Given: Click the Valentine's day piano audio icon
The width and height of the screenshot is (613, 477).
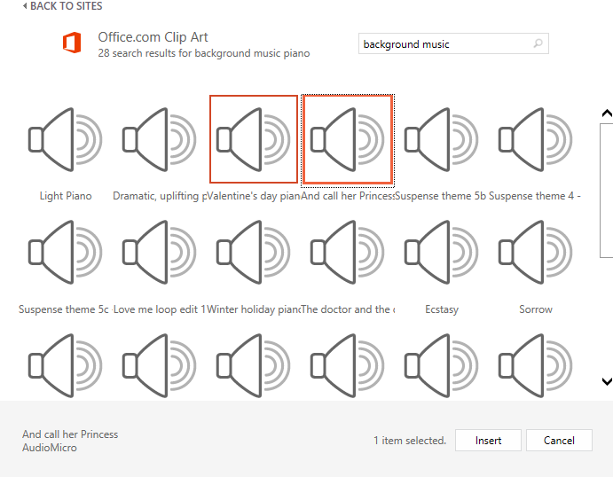Looking at the screenshot, I should (254, 139).
